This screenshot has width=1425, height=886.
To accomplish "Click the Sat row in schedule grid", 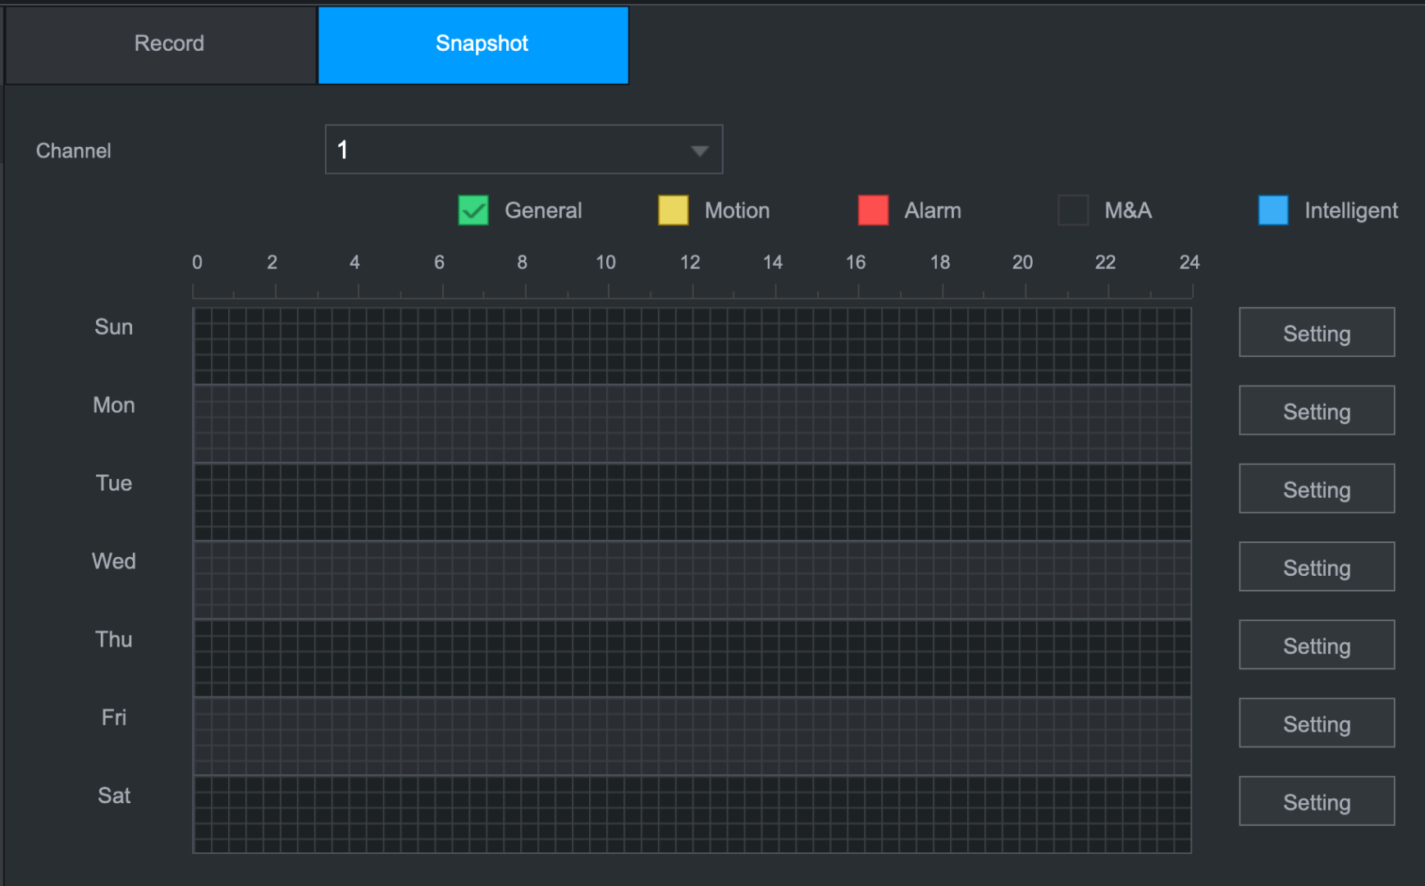I will 692,815.
